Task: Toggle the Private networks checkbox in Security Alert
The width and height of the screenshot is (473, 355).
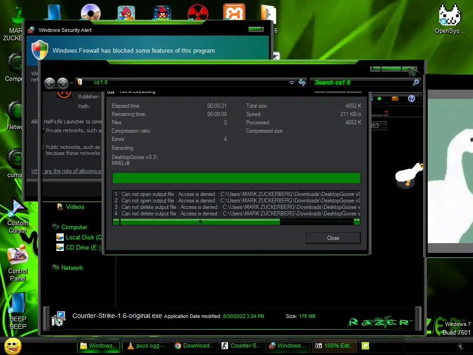Action: 43,130
